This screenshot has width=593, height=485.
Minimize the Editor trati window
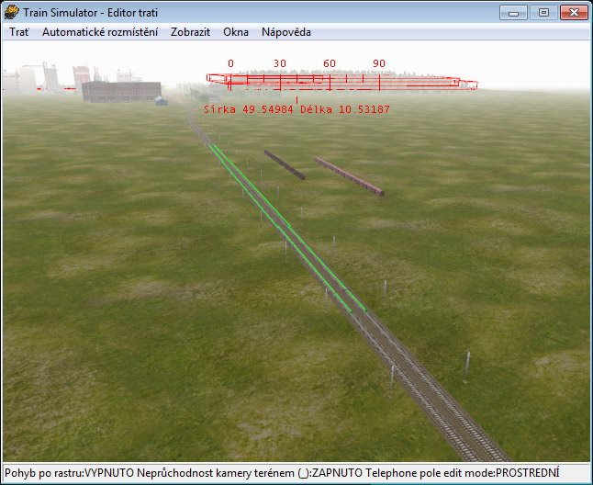tap(513, 13)
